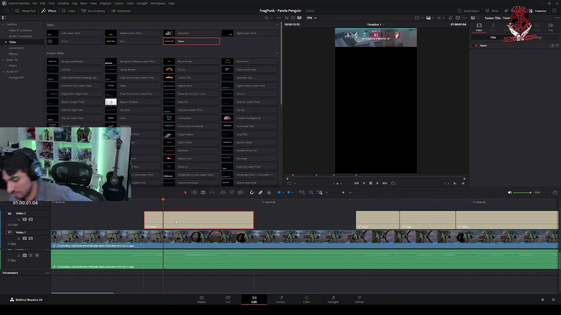Open the Keyframes panel
Viewport: 561px width, 315px height.
click(x=121, y=11)
